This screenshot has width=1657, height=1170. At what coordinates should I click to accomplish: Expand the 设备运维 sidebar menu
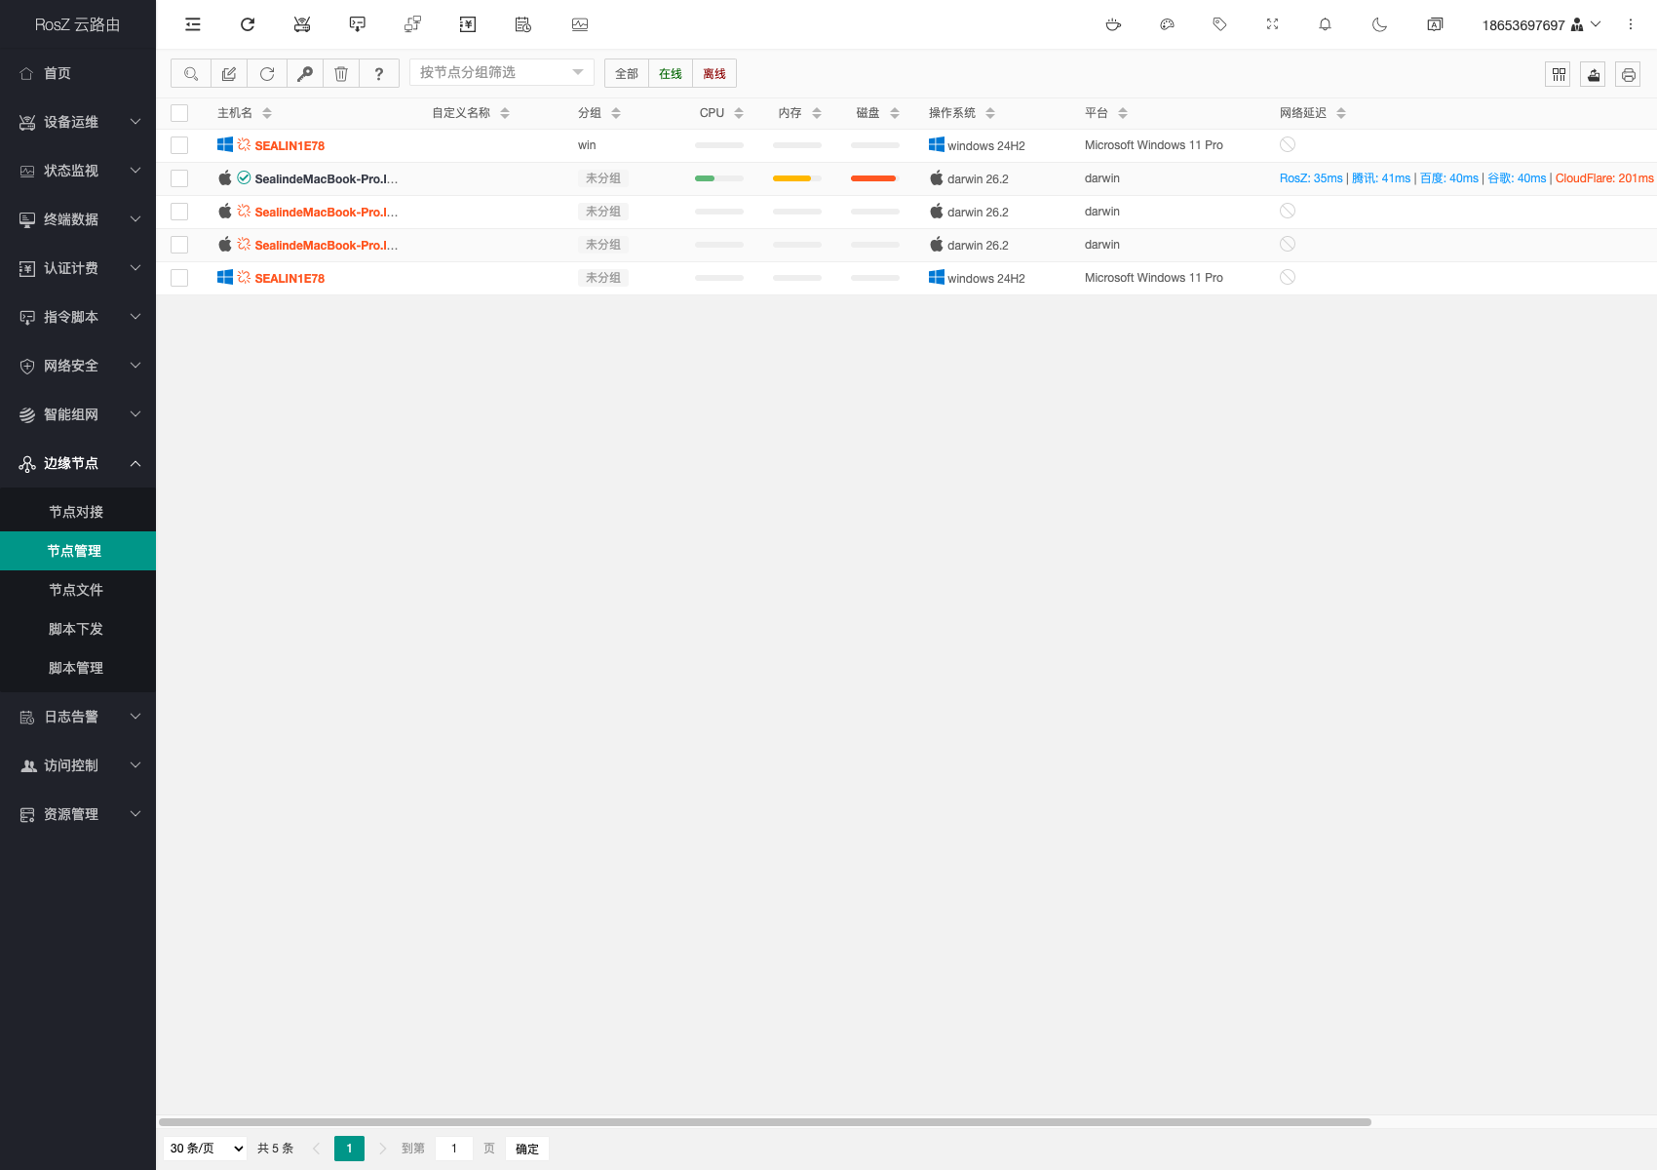click(78, 122)
